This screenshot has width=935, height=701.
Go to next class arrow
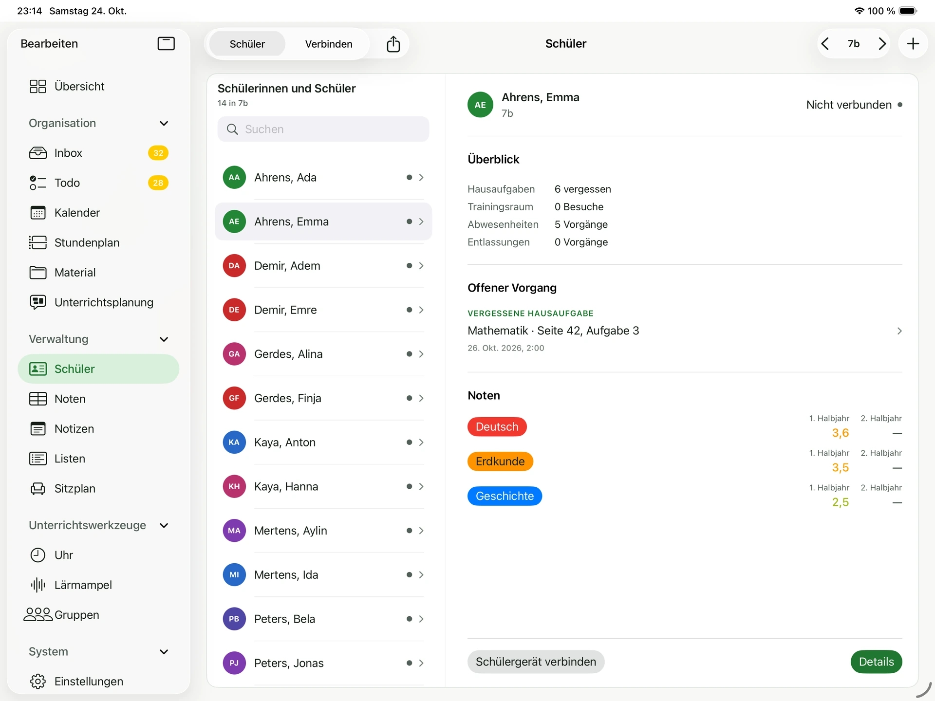tap(882, 44)
